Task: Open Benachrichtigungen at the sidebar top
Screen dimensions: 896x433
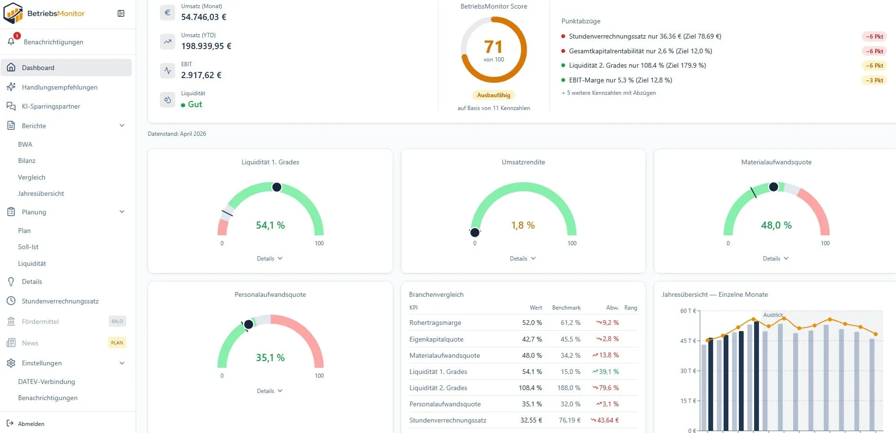Action: [x=53, y=42]
